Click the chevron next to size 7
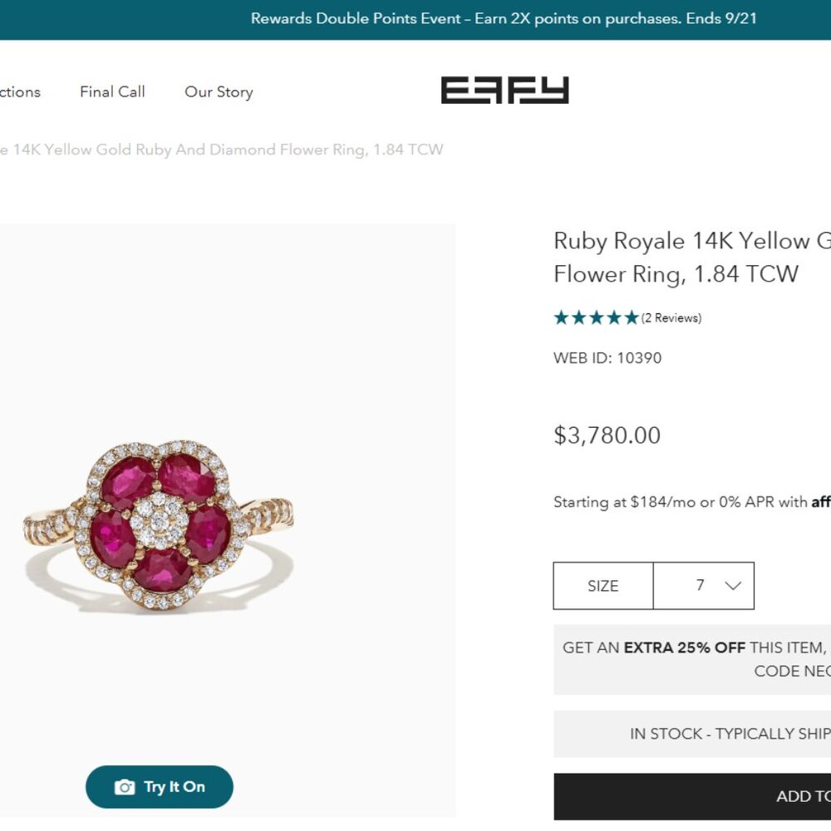This screenshot has height=831, width=831. click(731, 585)
